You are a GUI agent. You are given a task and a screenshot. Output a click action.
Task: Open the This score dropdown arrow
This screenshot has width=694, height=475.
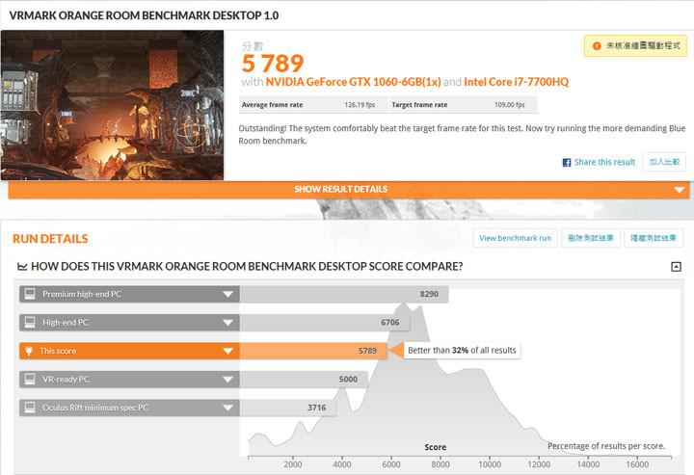[228, 352]
